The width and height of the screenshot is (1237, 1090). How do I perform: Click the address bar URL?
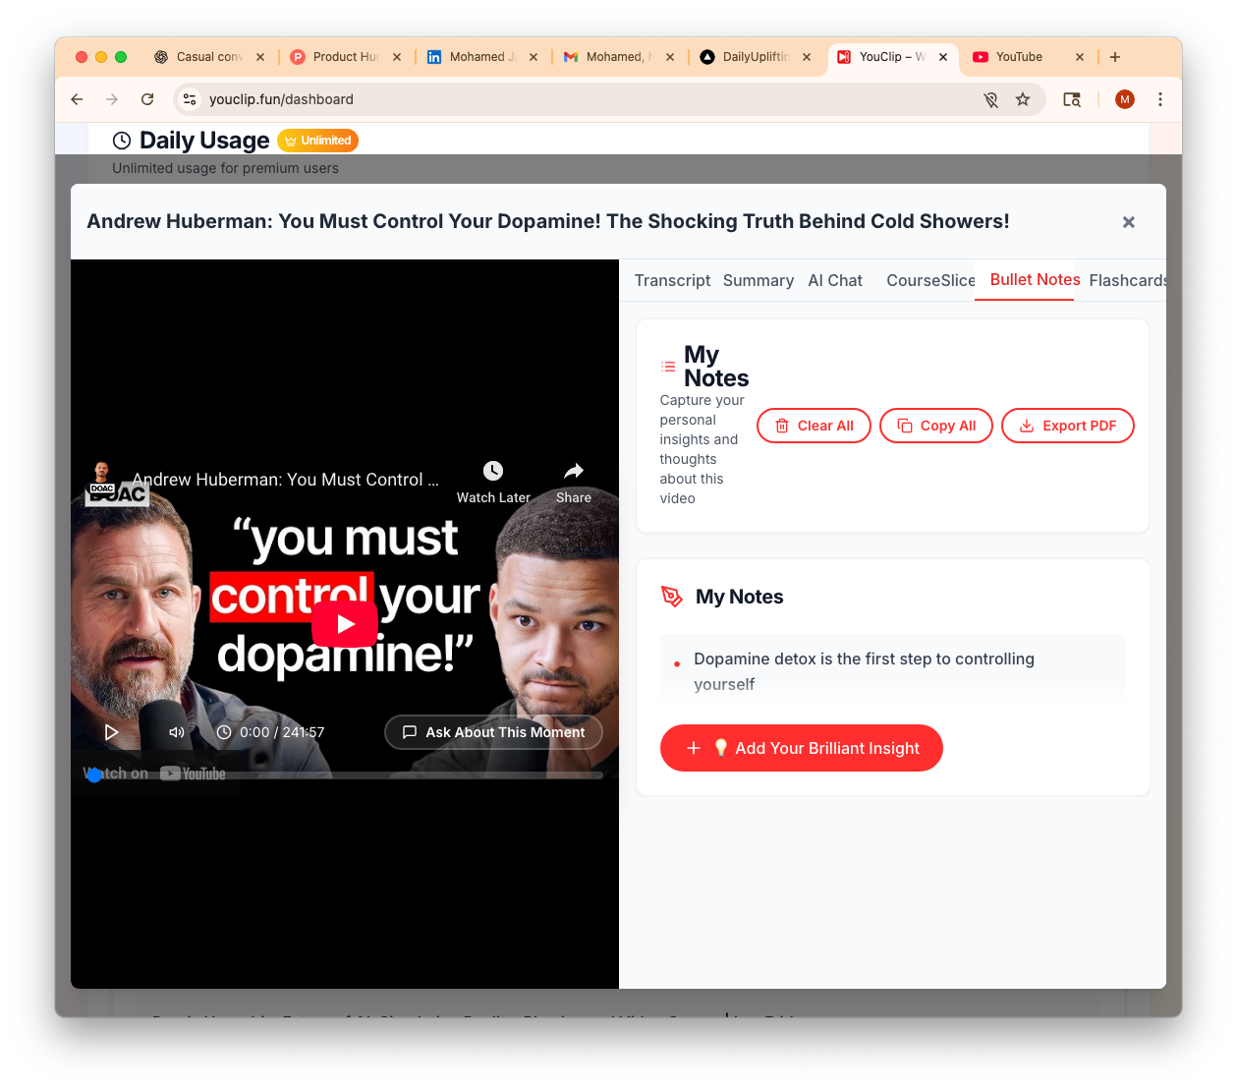click(281, 99)
